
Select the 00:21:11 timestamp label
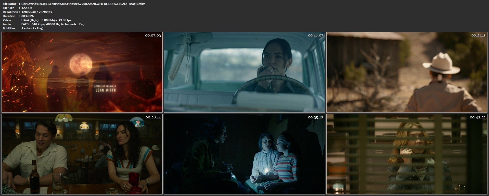(478, 35)
